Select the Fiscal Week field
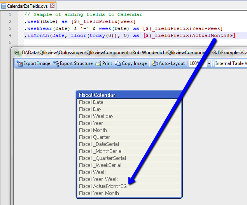Screen dimensions: 247x205 tap(129, 172)
